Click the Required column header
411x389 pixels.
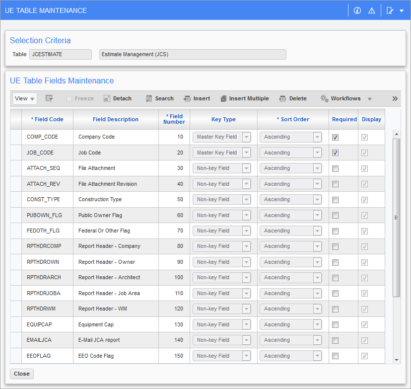tap(344, 119)
